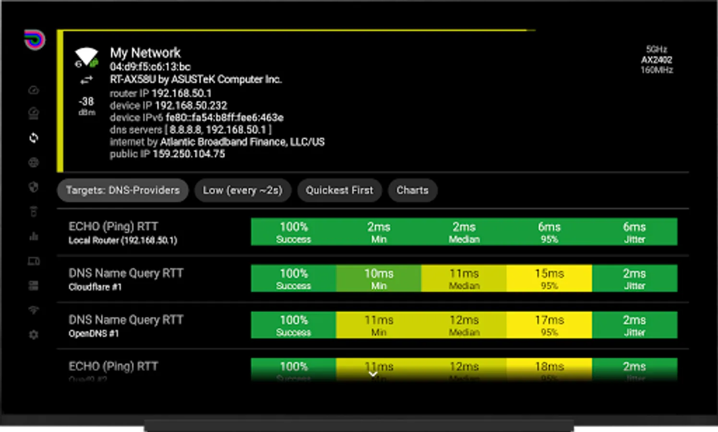Image resolution: width=718 pixels, height=432 pixels.
Task: Change the Quickest First sort option
Action: pos(339,191)
